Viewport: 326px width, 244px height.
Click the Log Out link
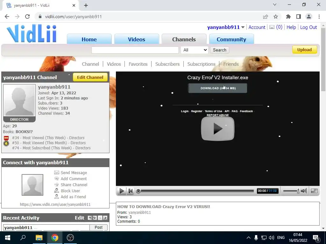click(308, 27)
